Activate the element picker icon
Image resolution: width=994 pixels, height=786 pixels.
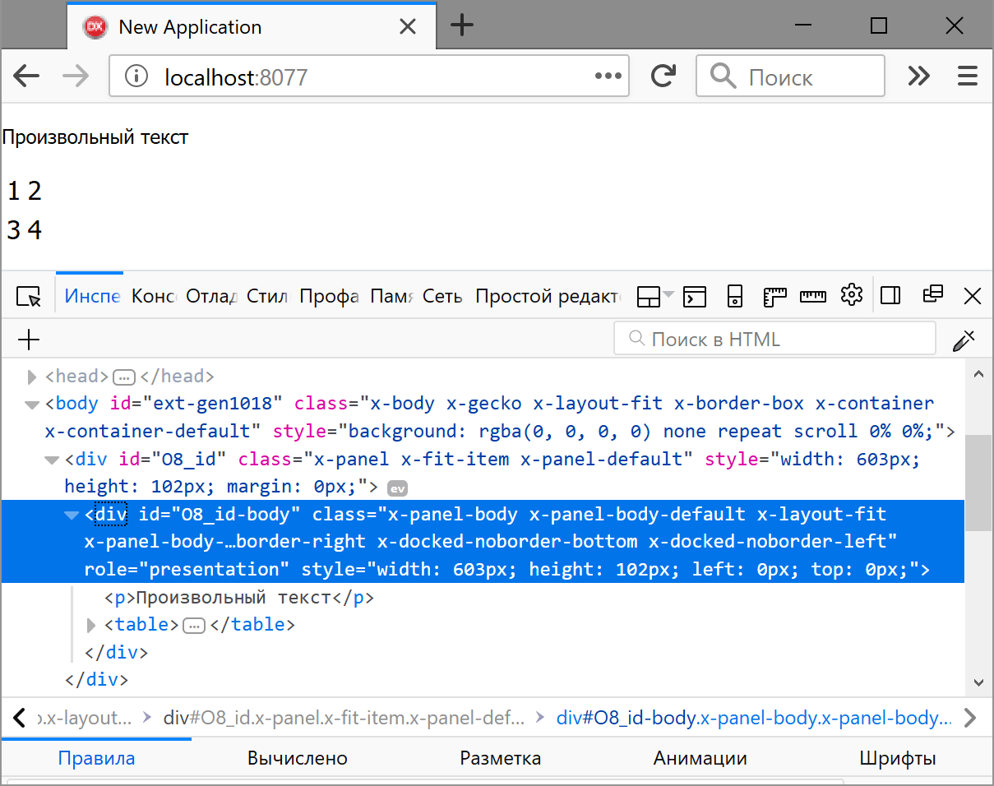pos(29,296)
